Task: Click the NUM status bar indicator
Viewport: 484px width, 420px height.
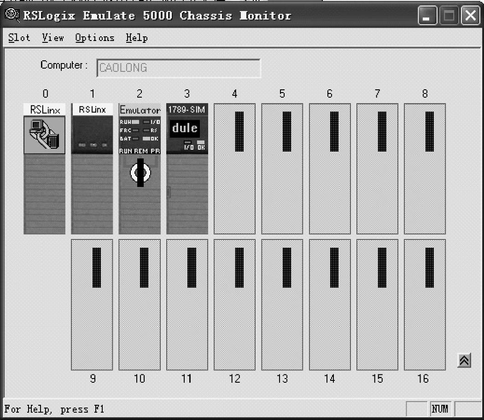Action: tap(440, 409)
